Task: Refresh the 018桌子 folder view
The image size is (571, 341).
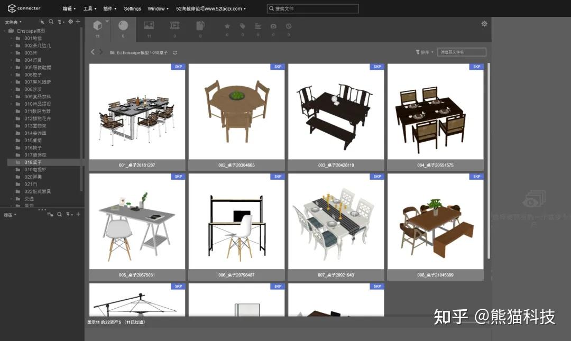Action: coord(174,52)
